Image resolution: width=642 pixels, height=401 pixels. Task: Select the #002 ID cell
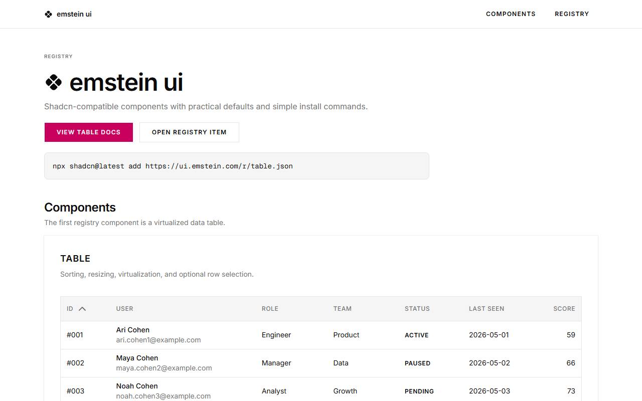pos(76,363)
